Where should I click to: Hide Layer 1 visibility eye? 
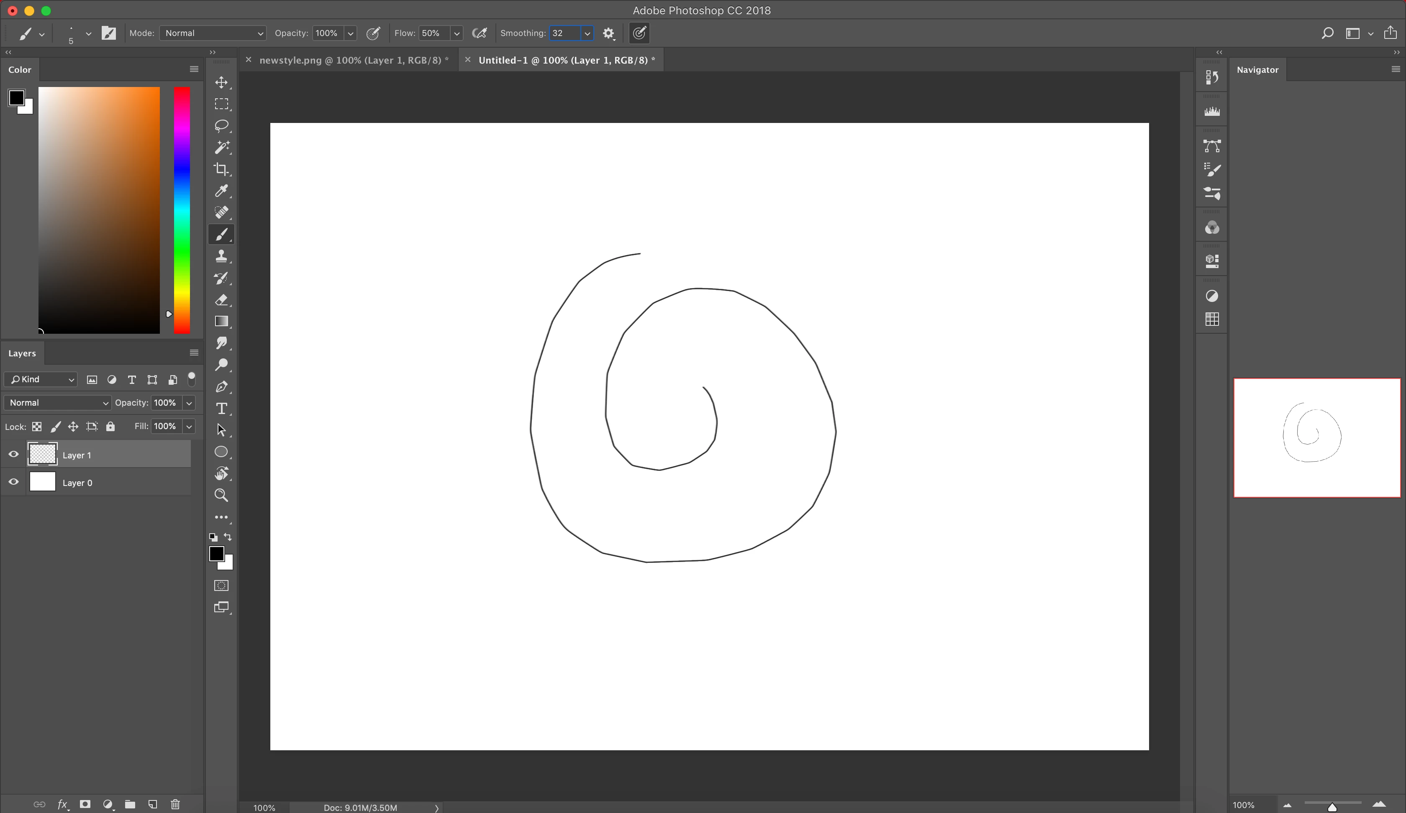14,454
